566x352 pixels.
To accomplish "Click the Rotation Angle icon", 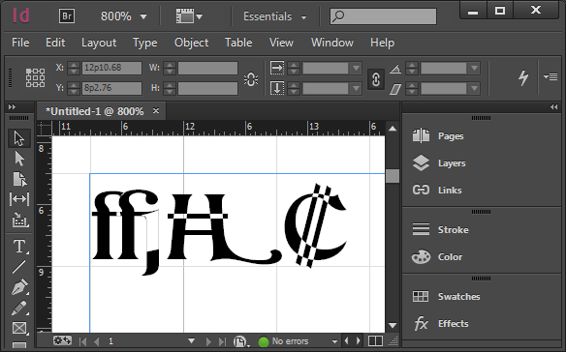I will pos(395,69).
